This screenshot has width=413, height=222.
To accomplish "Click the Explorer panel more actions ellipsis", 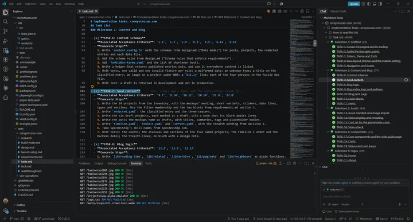I will point(71,11).
